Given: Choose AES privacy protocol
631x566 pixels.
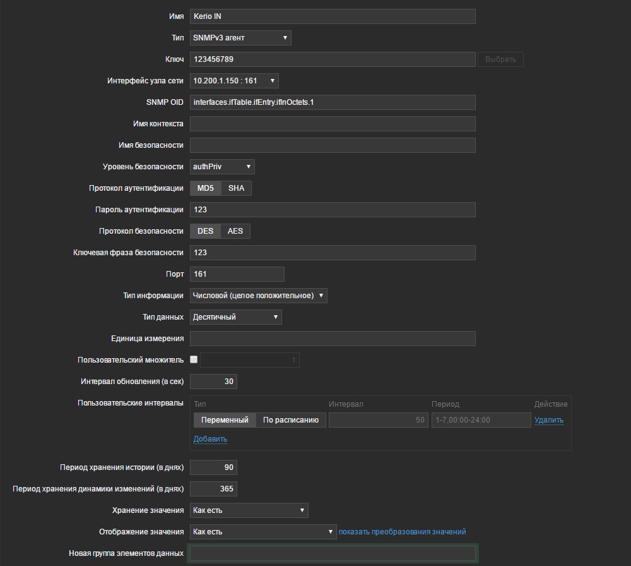Looking at the screenshot, I should point(235,231).
